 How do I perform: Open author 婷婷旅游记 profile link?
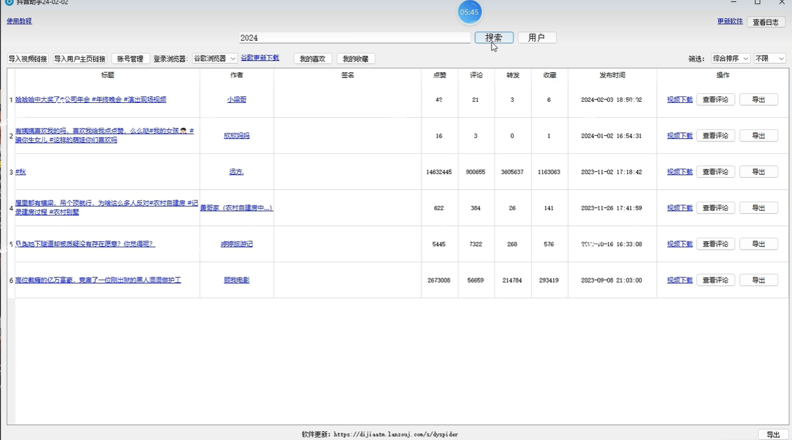point(237,244)
